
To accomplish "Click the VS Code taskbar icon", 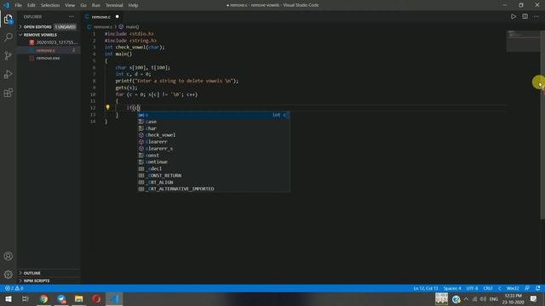I will click(x=114, y=299).
